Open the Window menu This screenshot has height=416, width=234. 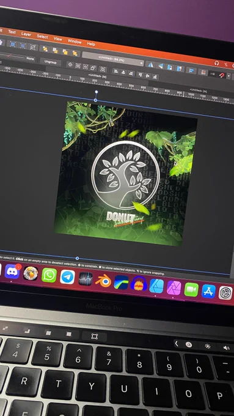tap(75, 42)
